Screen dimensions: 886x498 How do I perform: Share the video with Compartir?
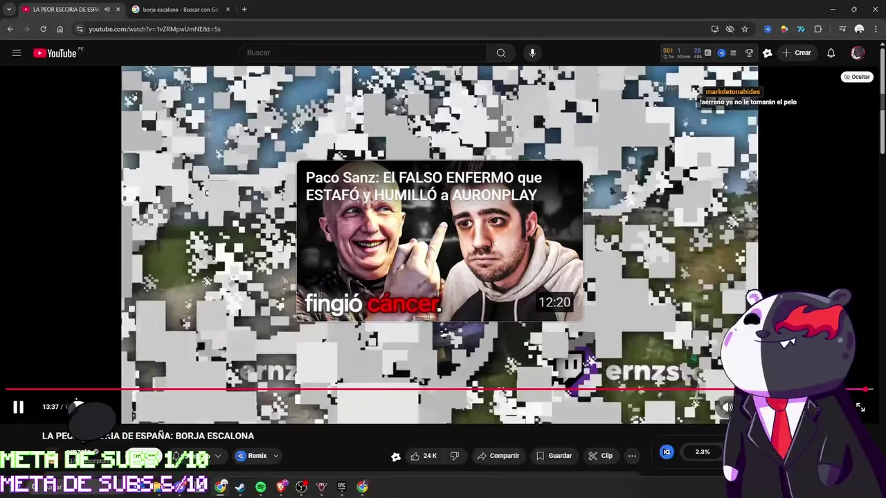498,456
